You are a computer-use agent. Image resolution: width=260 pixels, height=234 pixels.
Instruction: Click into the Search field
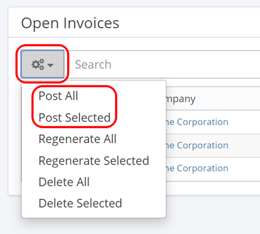pos(164,64)
